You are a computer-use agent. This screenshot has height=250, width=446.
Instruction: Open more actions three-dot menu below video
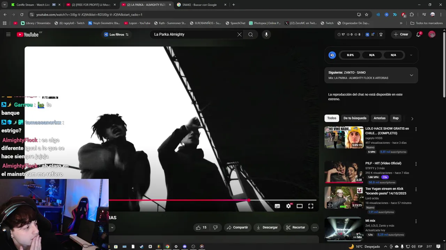click(x=315, y=227)
